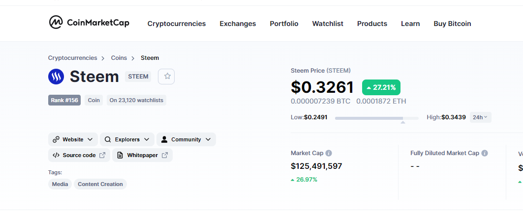
Task: Click the blue Steem coin logo
Action: [x=56, y=77]
